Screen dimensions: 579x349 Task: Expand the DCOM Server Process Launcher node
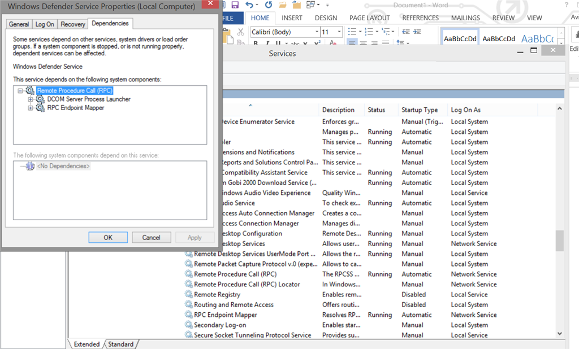[x=31, y=99]
